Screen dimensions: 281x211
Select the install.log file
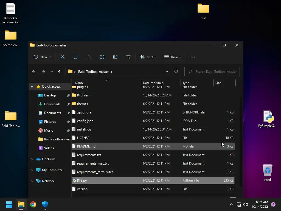[153, 129]
